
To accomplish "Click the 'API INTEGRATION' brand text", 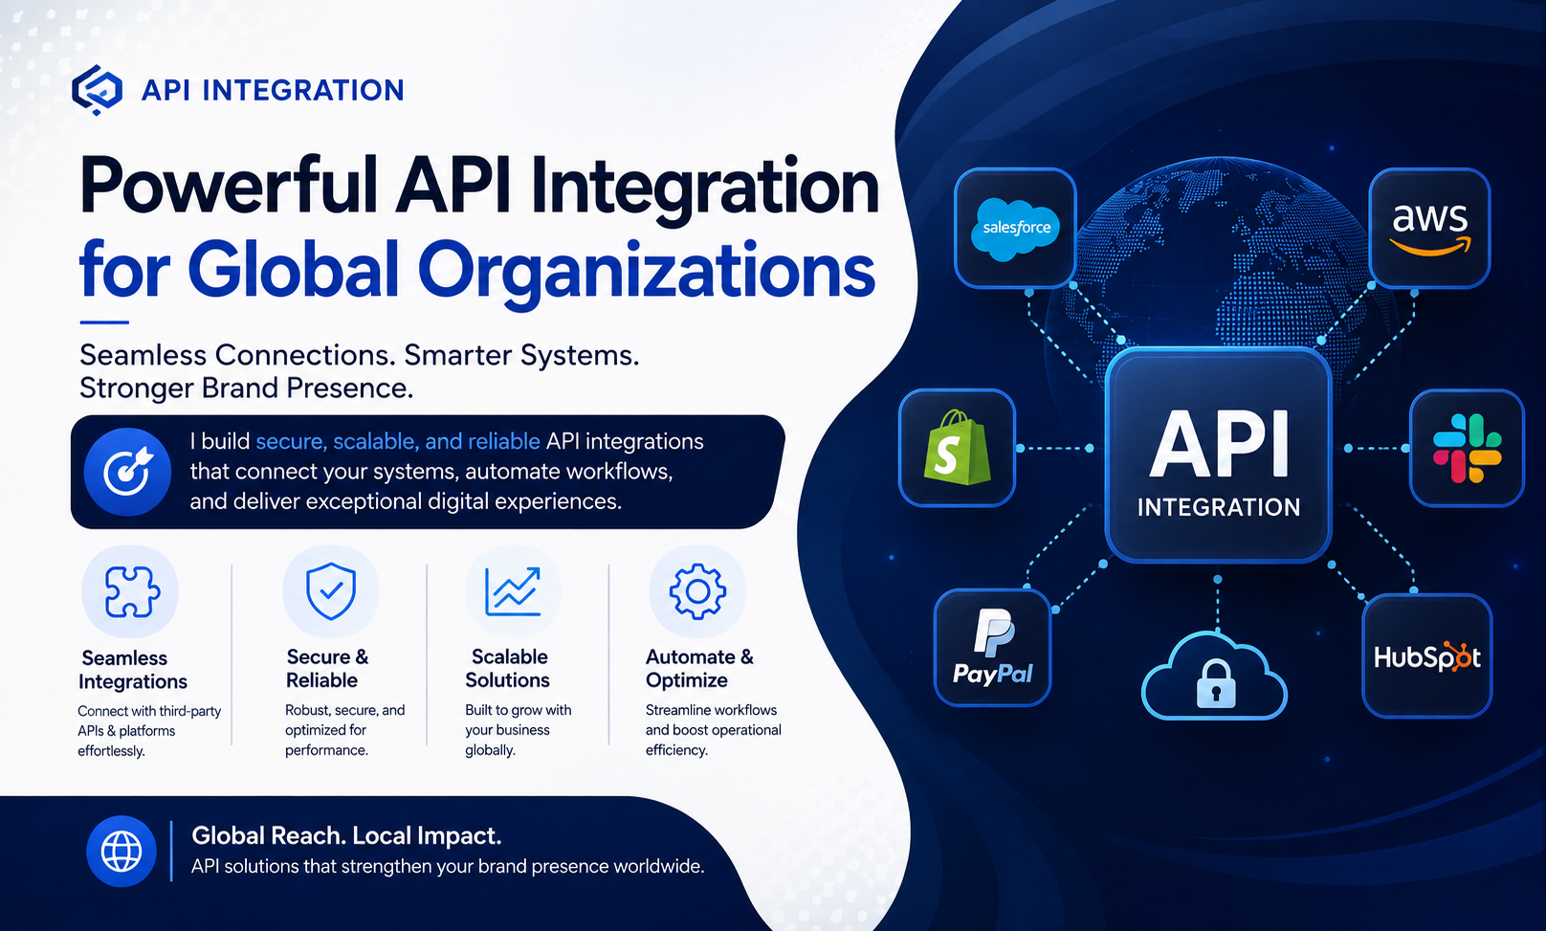I will point(273,90).
